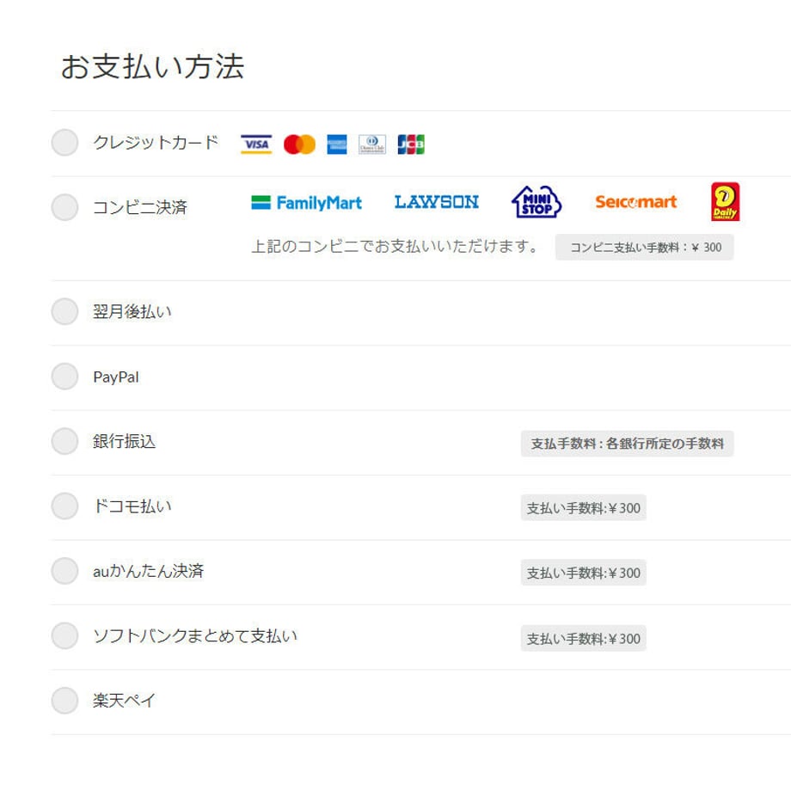Click the Mastercard logo
Screen dimensions: 791x791
[299, 144]
